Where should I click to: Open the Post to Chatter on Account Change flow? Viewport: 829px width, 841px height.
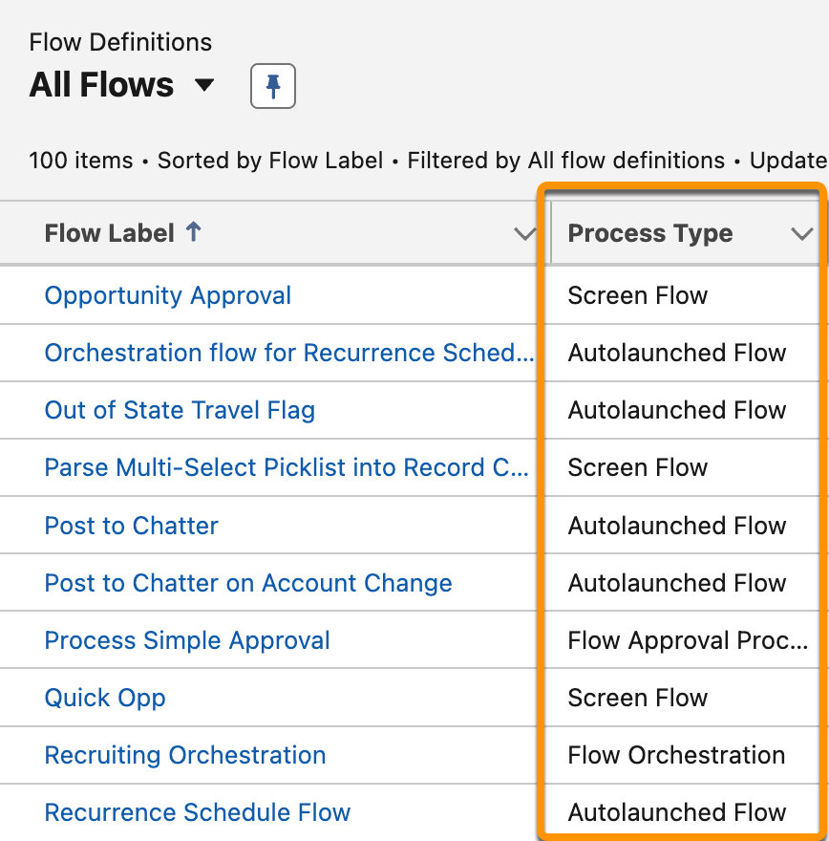(x=248, y=583)
